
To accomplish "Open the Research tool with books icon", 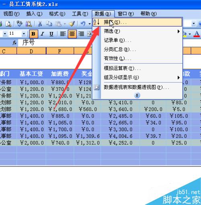I will coord(29,24).
